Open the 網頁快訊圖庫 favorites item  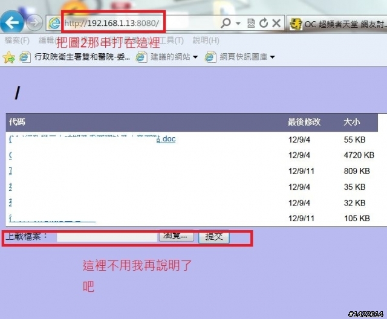coord(243,57)
